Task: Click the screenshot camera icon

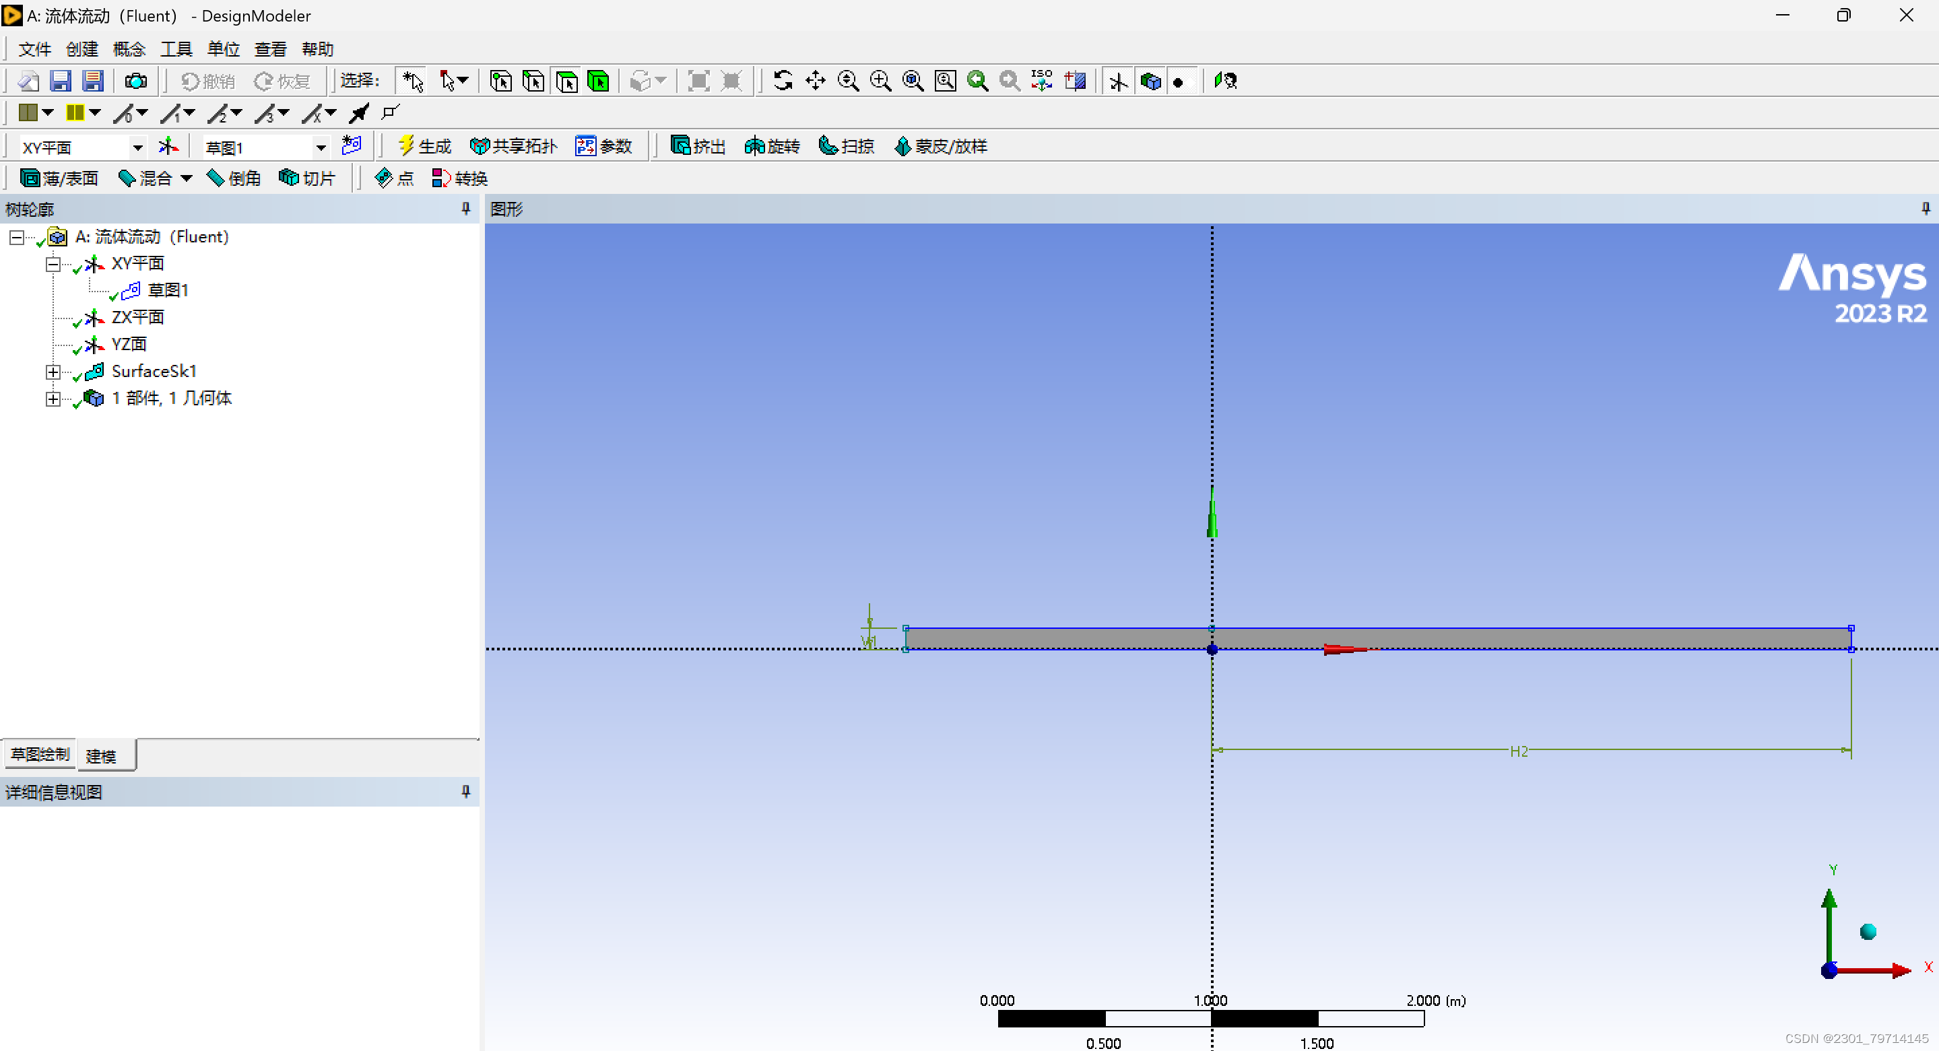Action: (x=135, y=81)
